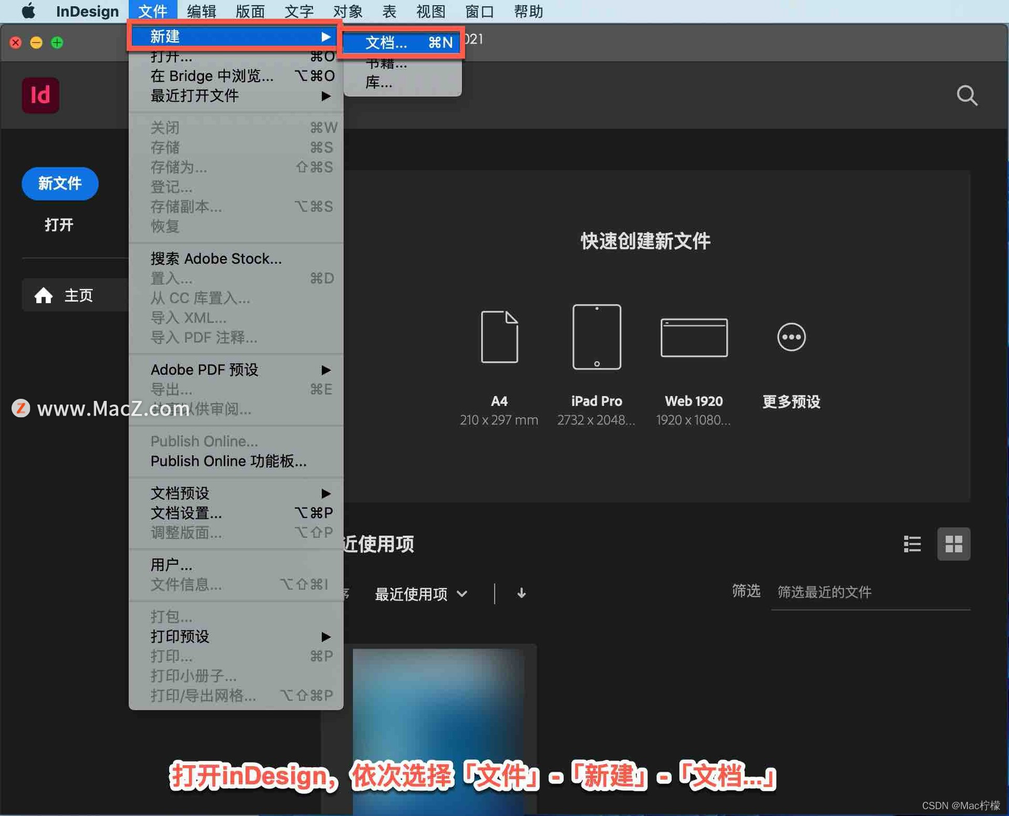
Task: Choose 在 Bridge 中浏览... menu item
Action: click(x=236, y=76)
